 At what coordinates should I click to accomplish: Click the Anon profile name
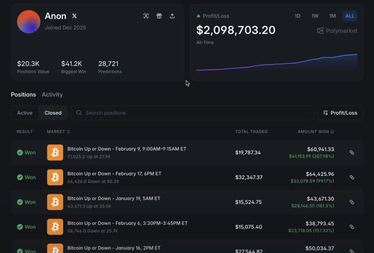coord(55,16)
